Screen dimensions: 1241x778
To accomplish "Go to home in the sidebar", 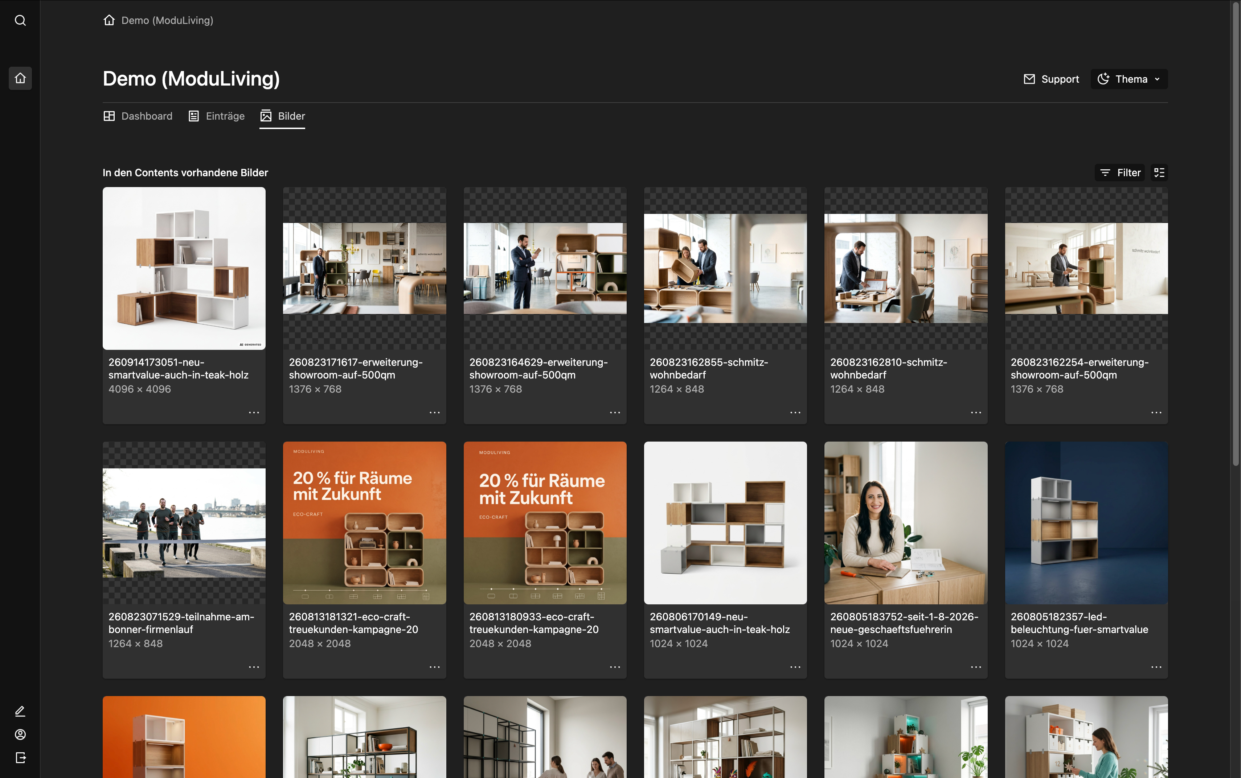I will 20,78.
